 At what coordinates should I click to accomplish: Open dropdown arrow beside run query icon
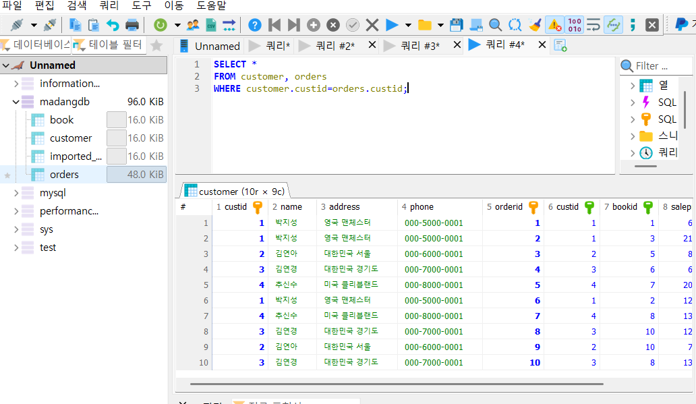pyautogui.click(x=408, y=26)
